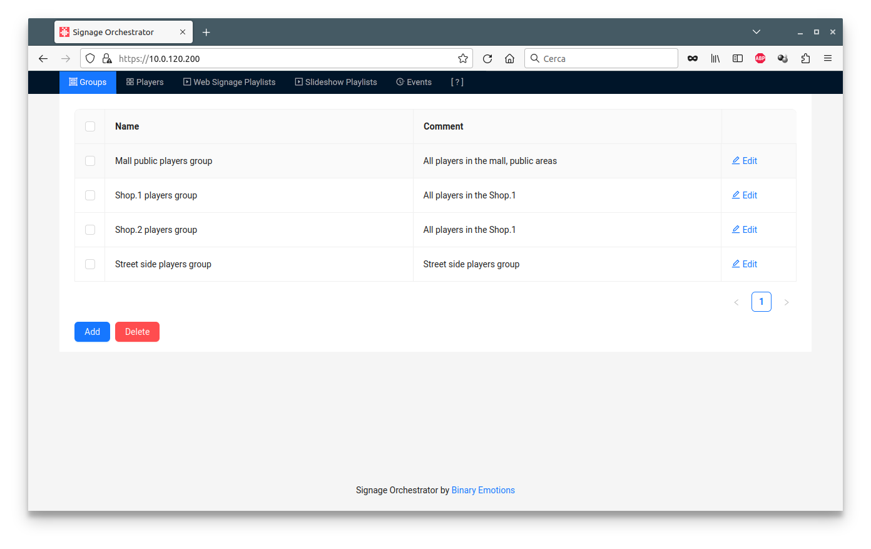The height and width of the screenshot is (549, 871).
Task: Open the ABP adblock extension
Action: 760,58
